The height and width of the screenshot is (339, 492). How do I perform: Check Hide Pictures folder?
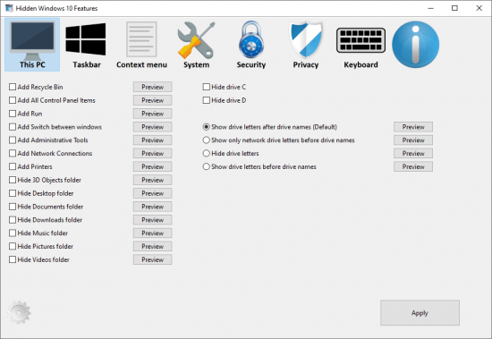(13, 246)
